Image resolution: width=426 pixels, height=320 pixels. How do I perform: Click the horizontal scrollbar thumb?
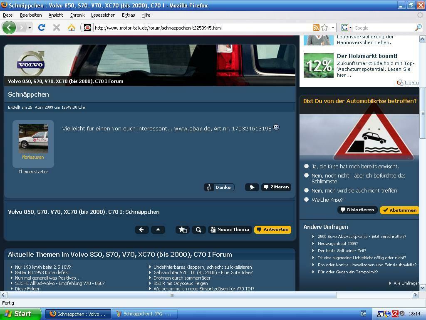[172, 295]
